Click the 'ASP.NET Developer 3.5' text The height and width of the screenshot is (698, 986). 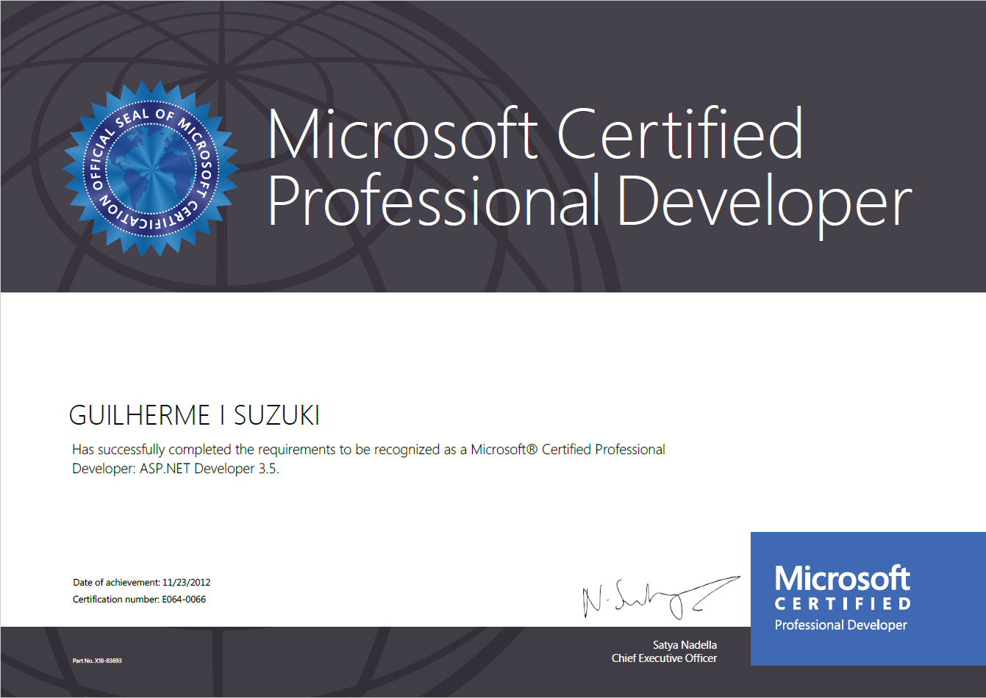[209, 469]
